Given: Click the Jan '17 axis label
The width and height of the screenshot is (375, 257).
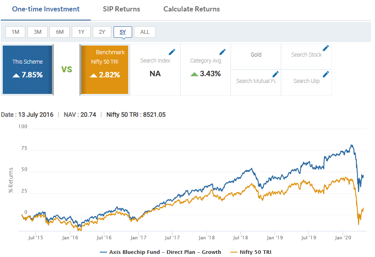Looking at the screenshot, I should [138, 238].
